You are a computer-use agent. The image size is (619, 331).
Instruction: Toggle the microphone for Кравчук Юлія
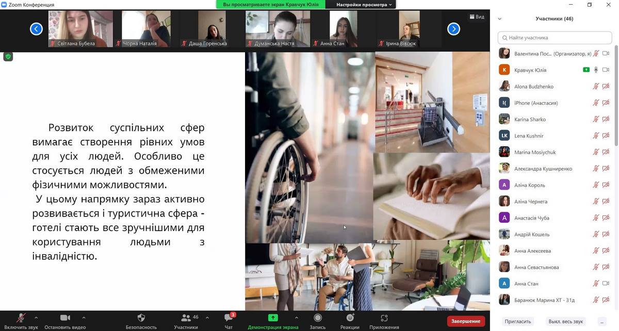coord(596,70)
